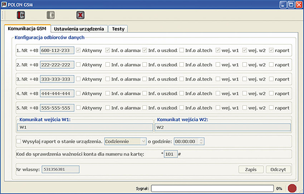Click the Konfiguracja odbiorców danych heading
Screen dimensions: 304x194
(50, 37)
